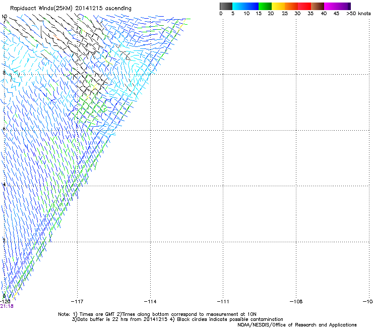The width and height of the screenshot is (373, 328).
Task: Click the 'NOAA/NESDIS/Office of Research and Applications' credit
Action: [x=297, y=325]
